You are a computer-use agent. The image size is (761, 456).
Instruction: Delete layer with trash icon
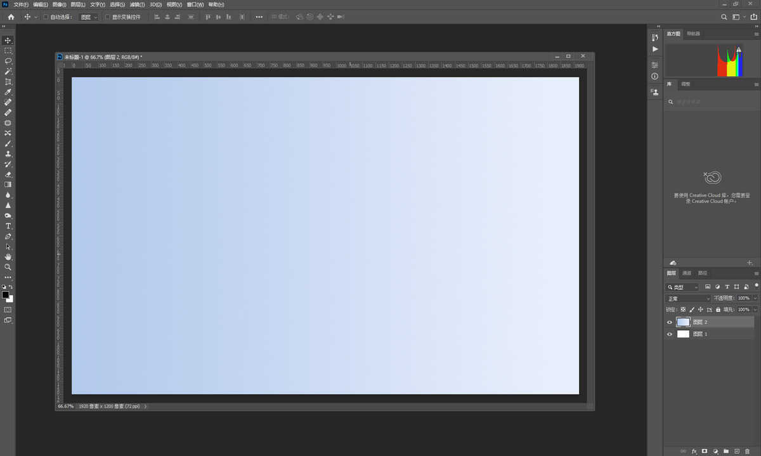point(747,451)
